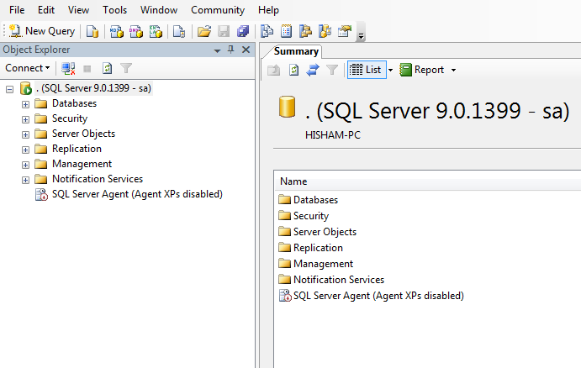581x368 pixels.
Task: Select Databases in the Summary list
Action: (x=315, y=200)
